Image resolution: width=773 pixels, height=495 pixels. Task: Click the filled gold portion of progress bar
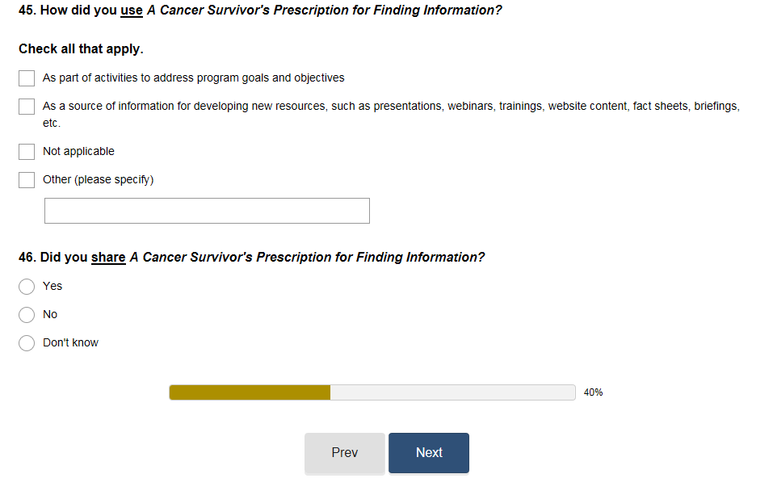pos(250,392)
